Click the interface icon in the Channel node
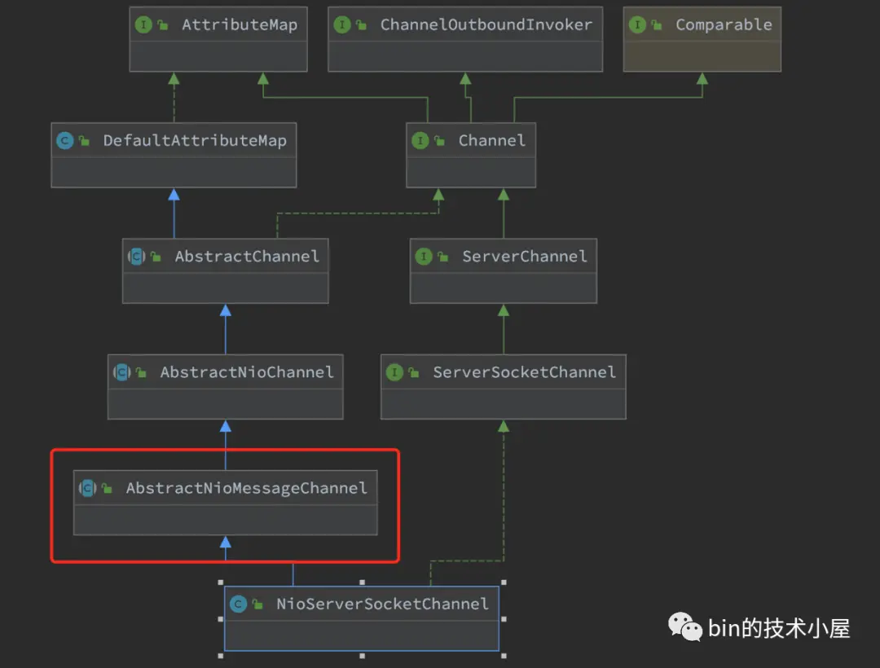Viewport: 880px width, 668px height. click(x=420, y=140)
